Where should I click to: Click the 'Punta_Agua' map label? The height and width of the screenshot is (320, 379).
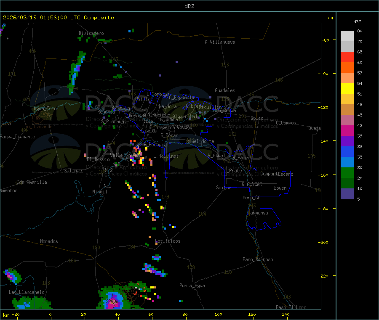pos(192,286)
